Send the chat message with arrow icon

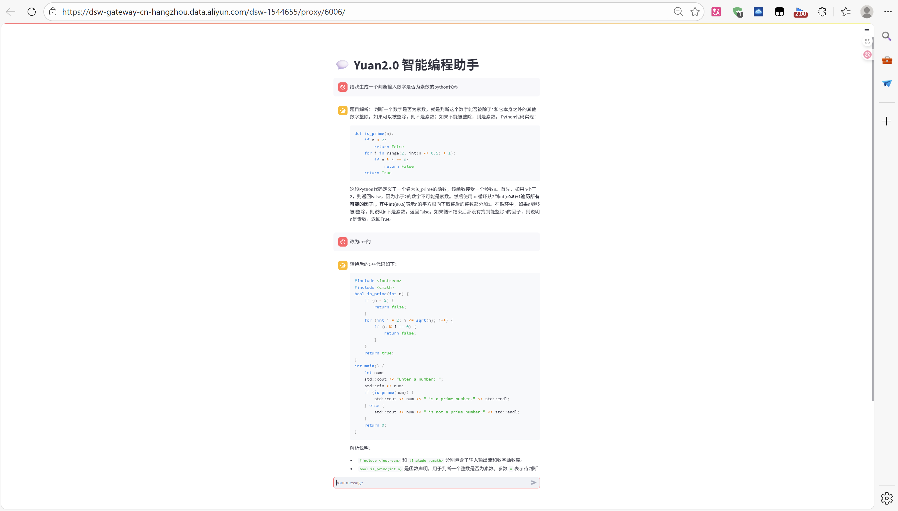point(533,483)
